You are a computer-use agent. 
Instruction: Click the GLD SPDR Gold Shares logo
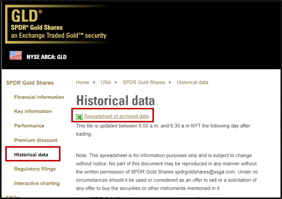(57, 24)
